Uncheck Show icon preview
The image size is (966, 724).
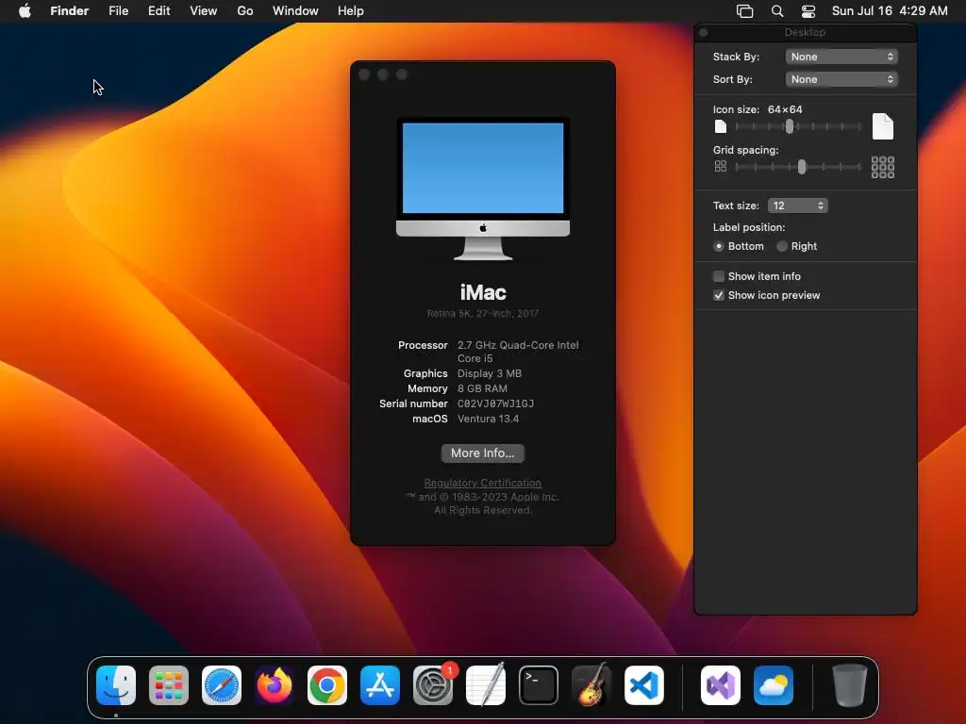(718, 295)
